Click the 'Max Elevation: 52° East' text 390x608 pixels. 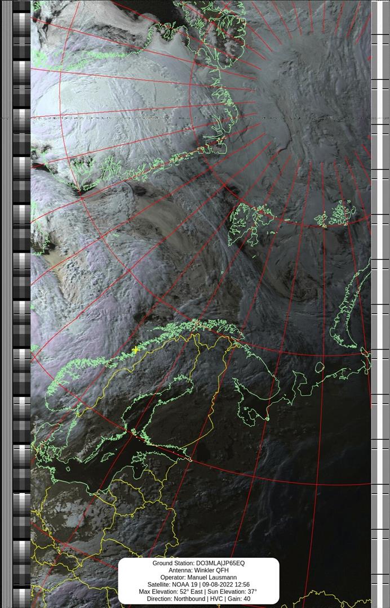click(x=170, y=592)
